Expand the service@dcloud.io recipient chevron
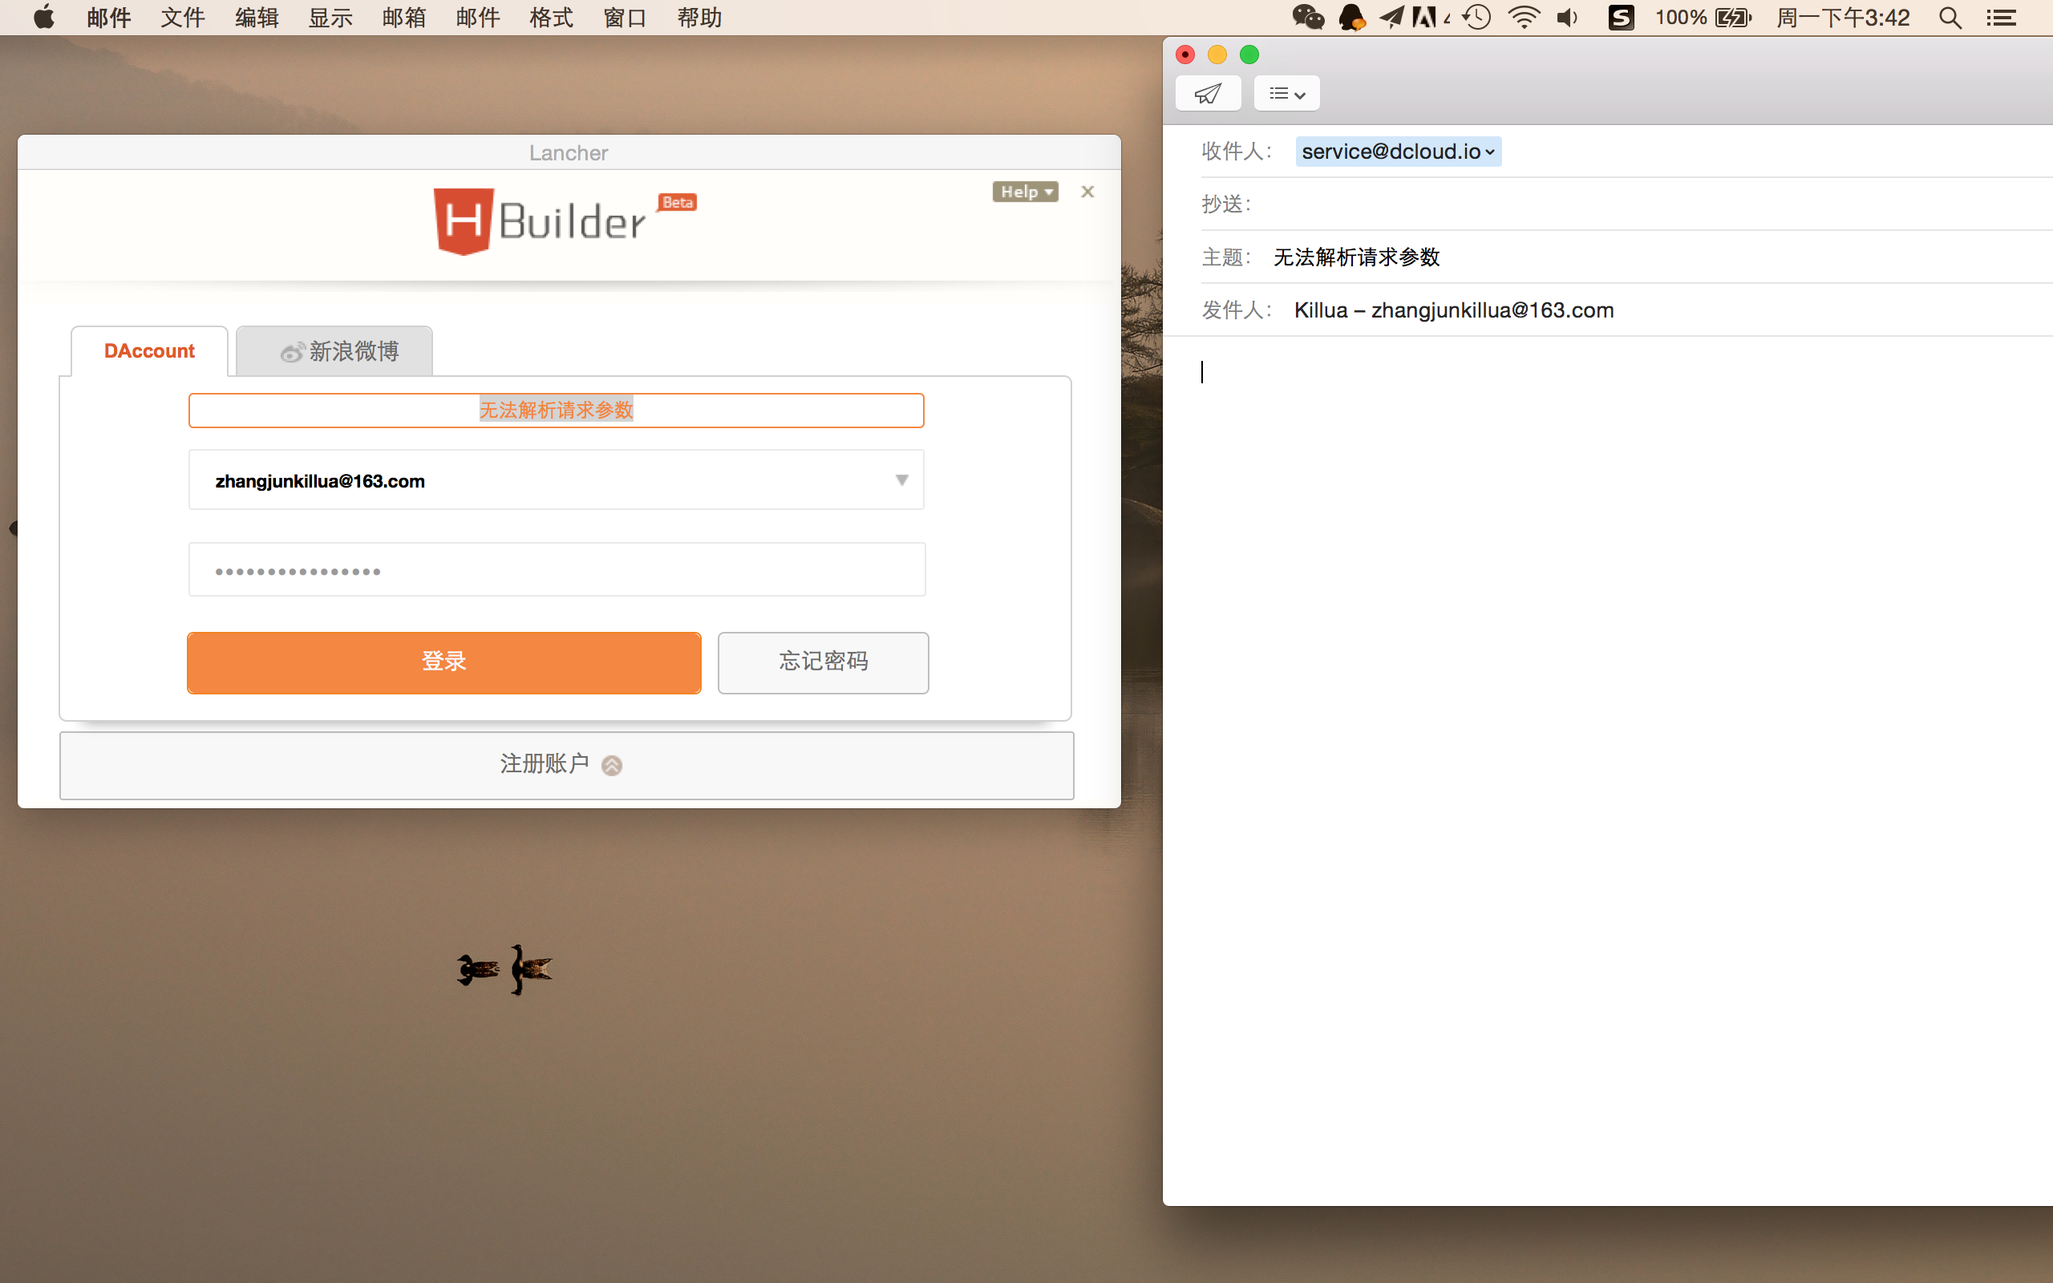The height and width of the screenshot is (1283, 2053). [1490, 152]
